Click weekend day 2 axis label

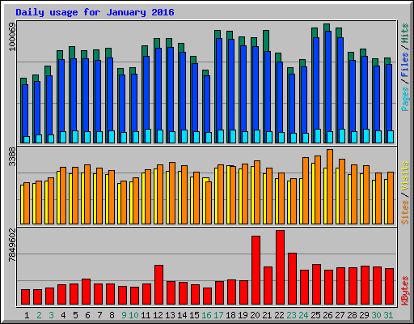coord(39,315)
